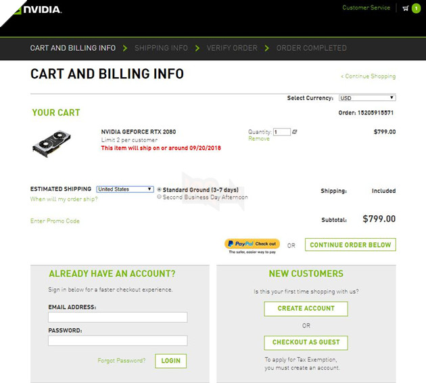This screenshot has width=426, height=383.
Task: Click the quantity refresh icon
Action: click(295, 132)
